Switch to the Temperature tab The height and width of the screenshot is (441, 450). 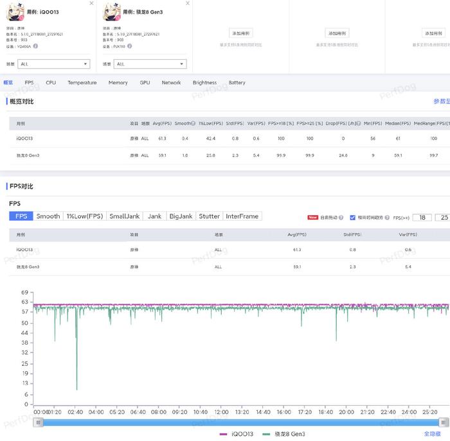[82, 83]
